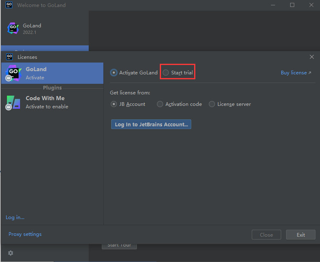This screenshot has height=262, width=320.
Task: Click the GoLand product icon in Licenses list
Action: pos(13,73)
